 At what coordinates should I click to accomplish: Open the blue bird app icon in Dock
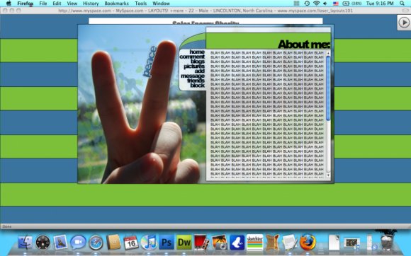click(x=237, y=243)
